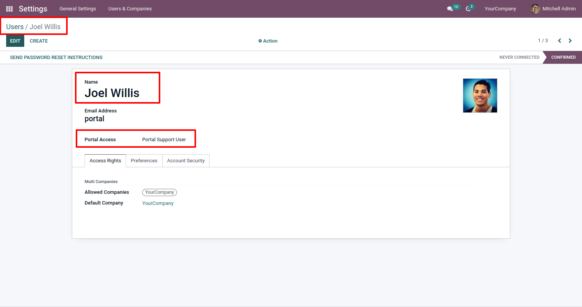Screen dimensions: 582x307
Task: Click the Never Connected status
Action: (x=519, y=58)
